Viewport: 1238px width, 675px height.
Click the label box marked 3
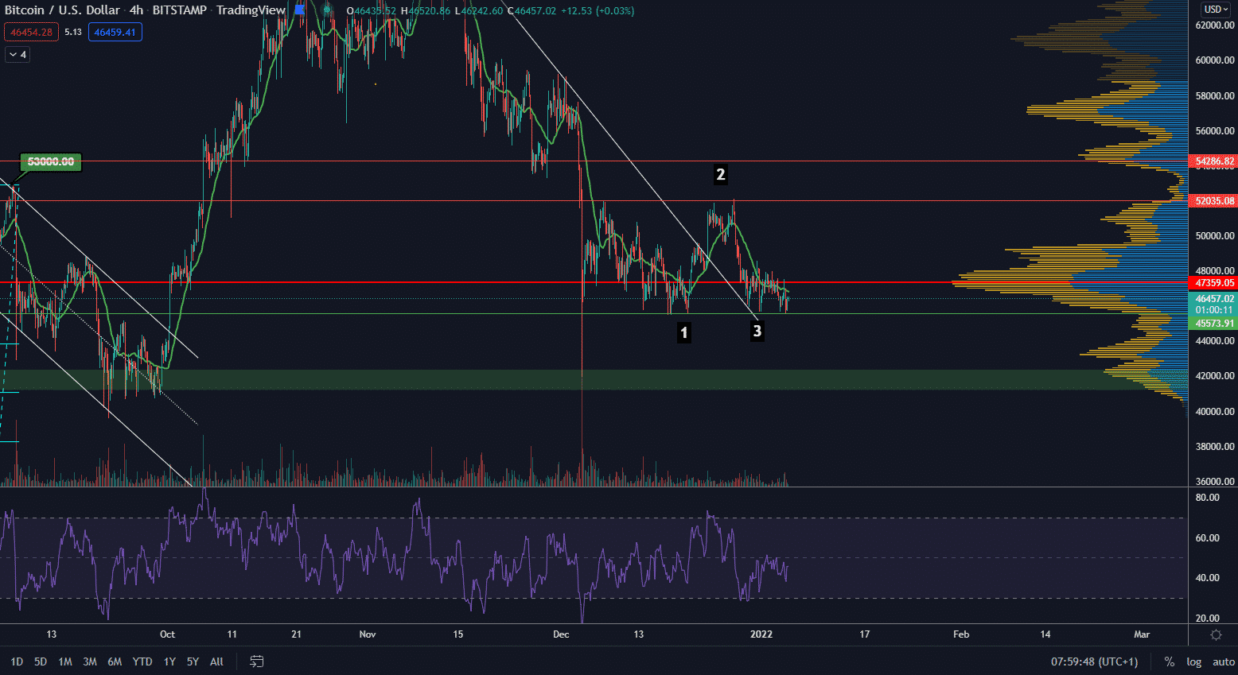tap(757, 331)
